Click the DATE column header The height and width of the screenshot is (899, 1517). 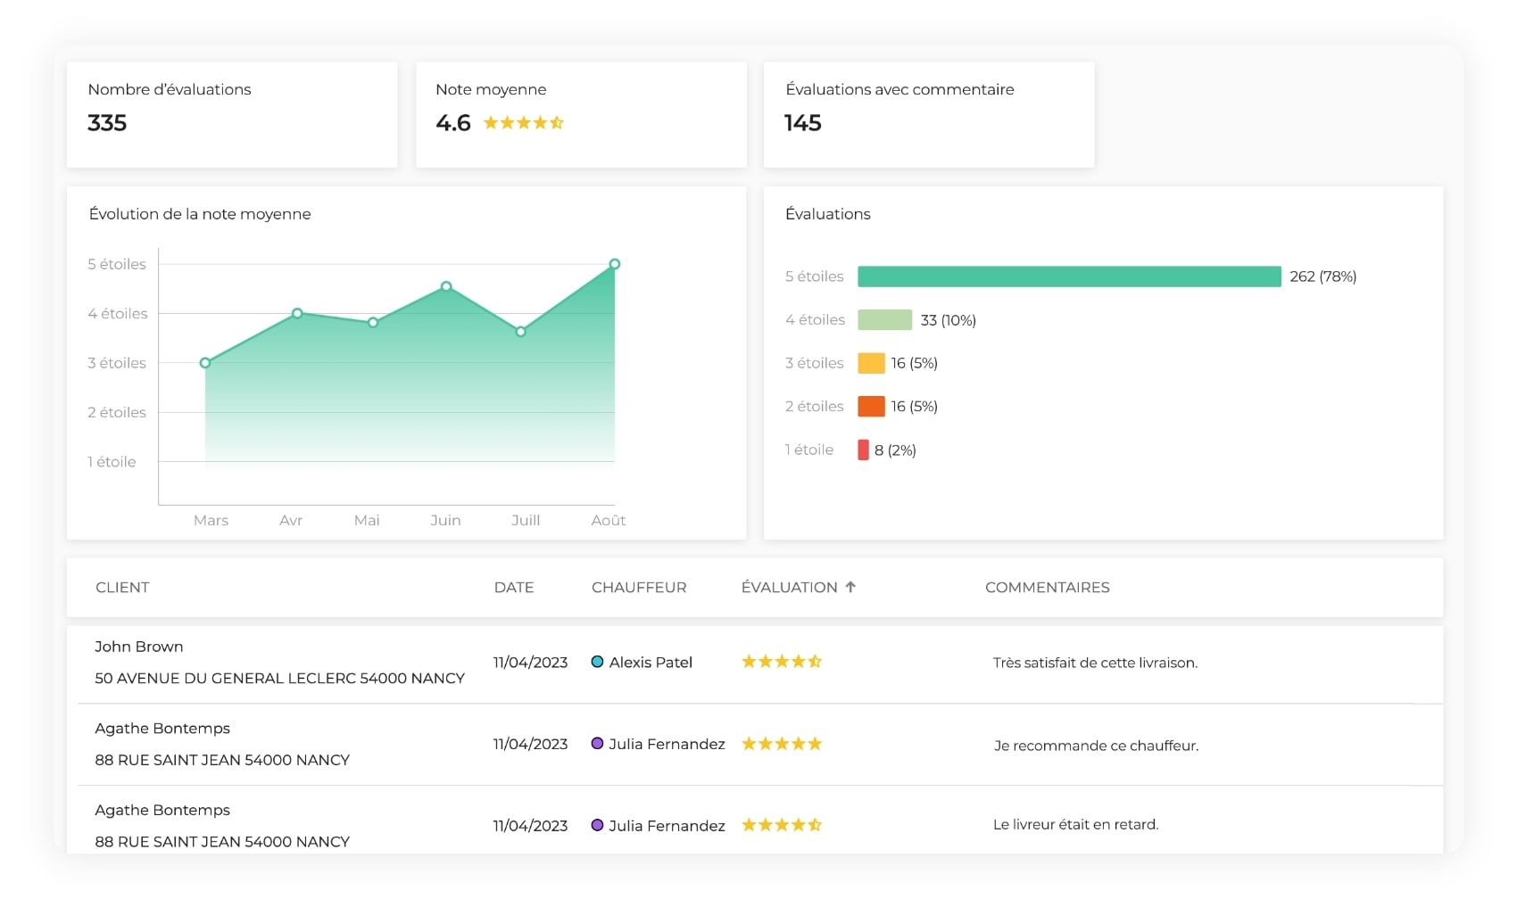[514, 587]
